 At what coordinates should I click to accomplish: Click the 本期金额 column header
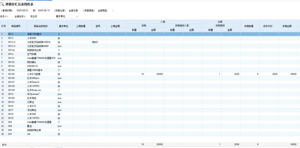pos(287,26)
